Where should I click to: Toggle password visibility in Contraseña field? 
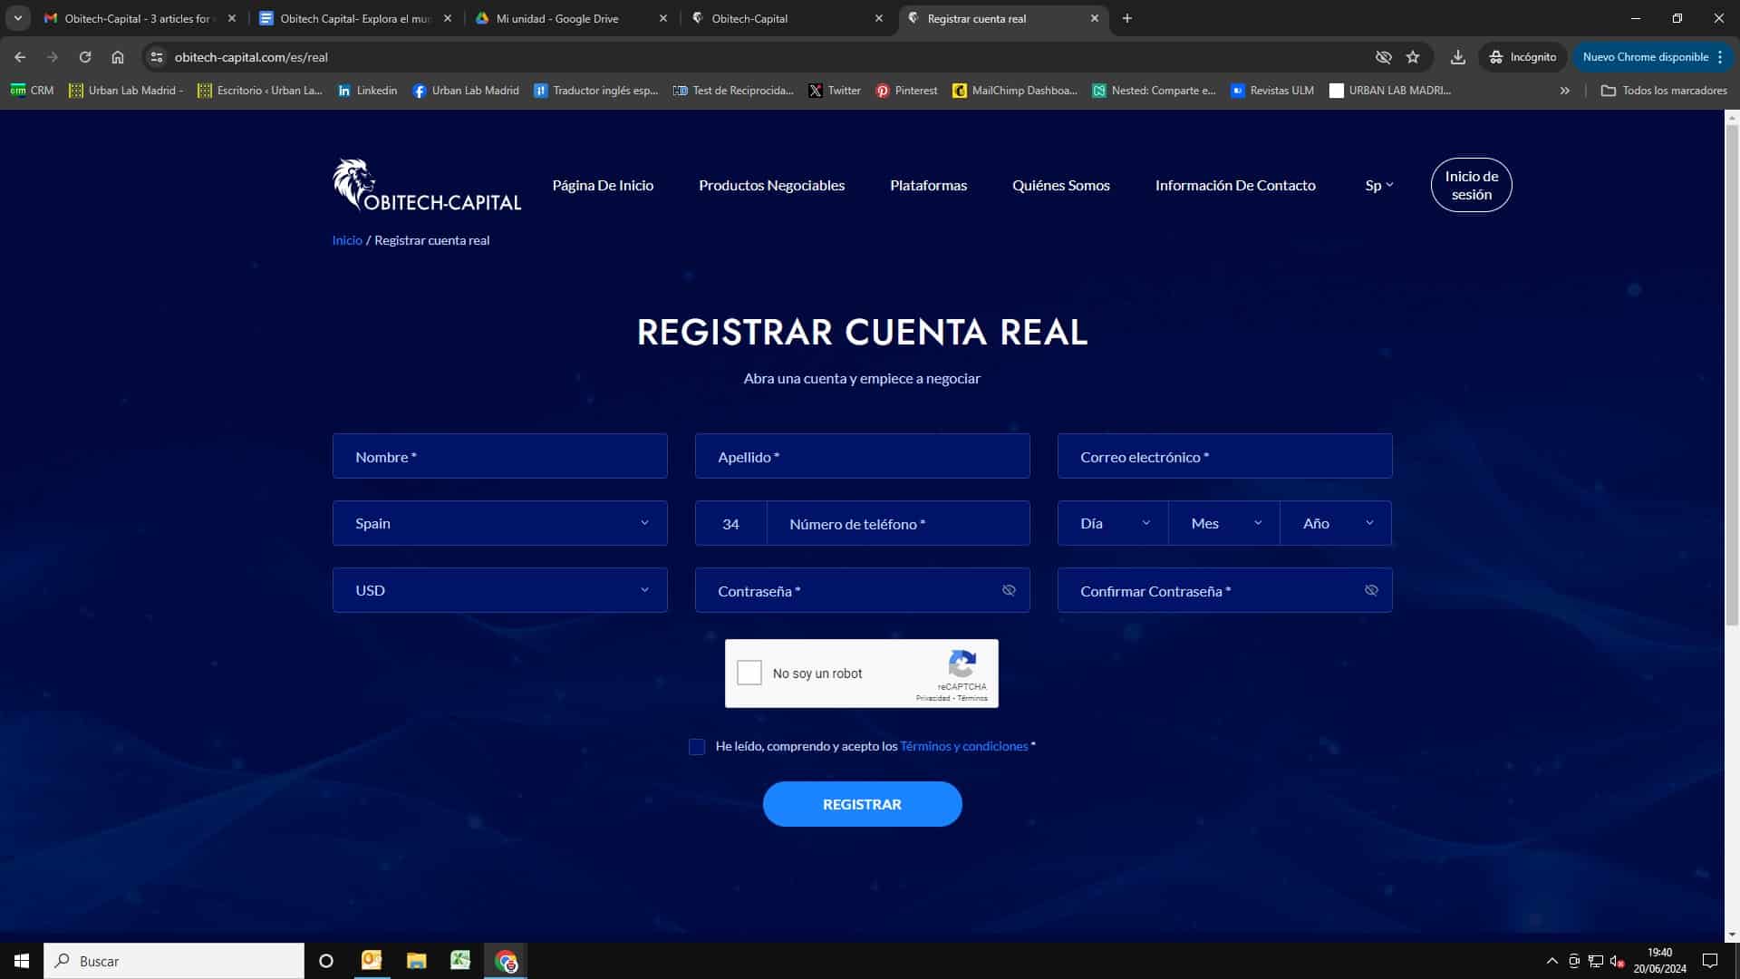(x=1009, y=589)
